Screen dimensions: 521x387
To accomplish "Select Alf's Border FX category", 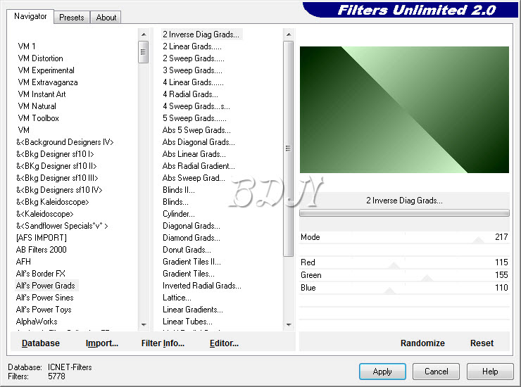I will (x=41, y=274).
